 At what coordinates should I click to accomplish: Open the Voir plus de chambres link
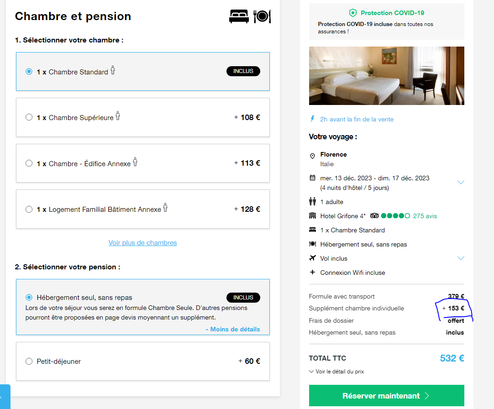143,243
